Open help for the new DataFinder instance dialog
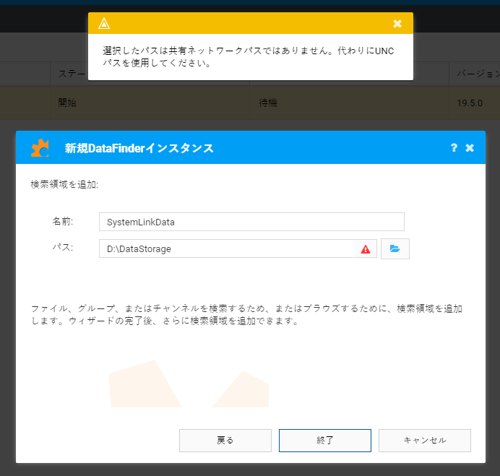 pos(454,147)
